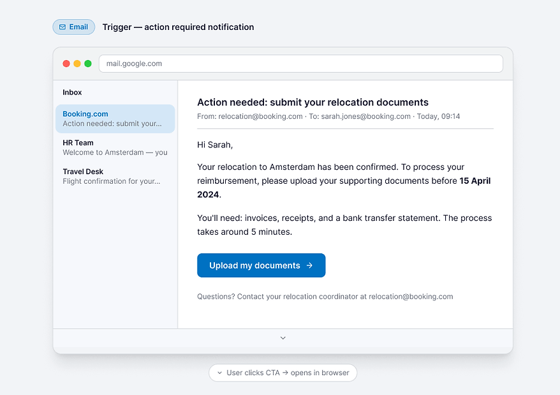Select the Booking.com email in inbox
The height and width of the screenshot is (395, 560).
point(115,119)
